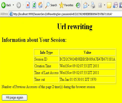Click the Creation Time value Wed Nov 09
The height and width of the screenshot is (103, 122).
point(79,66)
